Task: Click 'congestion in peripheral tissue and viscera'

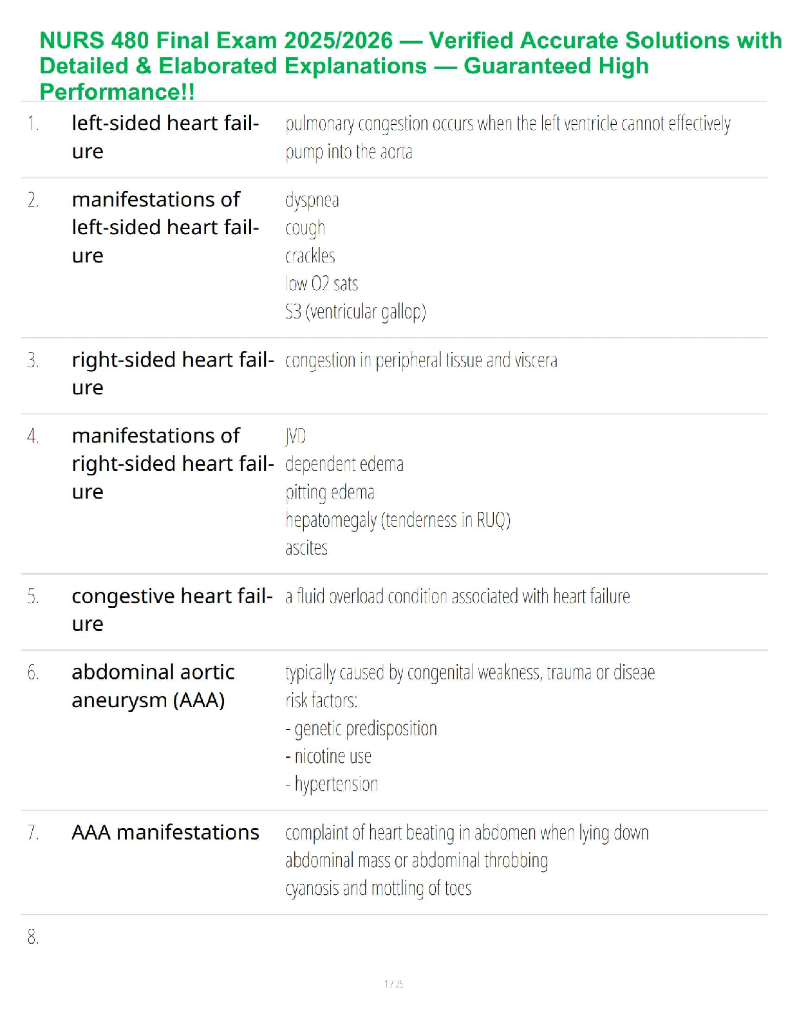Action: [x=421, y=360]
